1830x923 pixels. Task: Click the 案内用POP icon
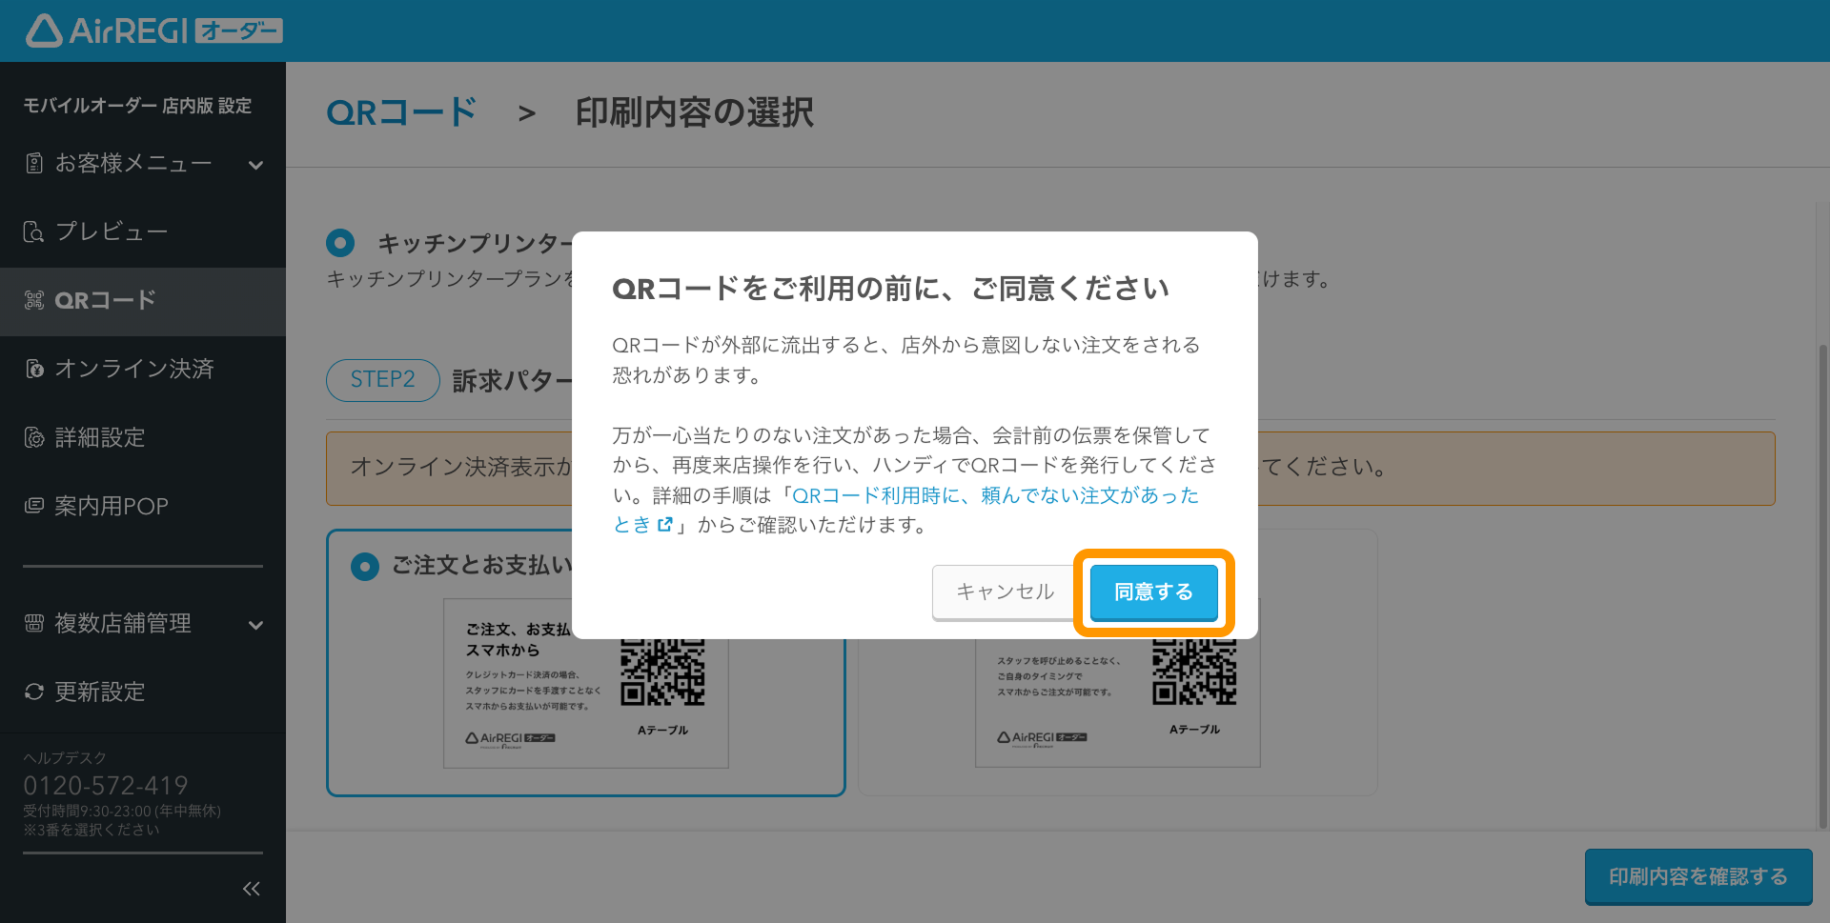point(34,506)
